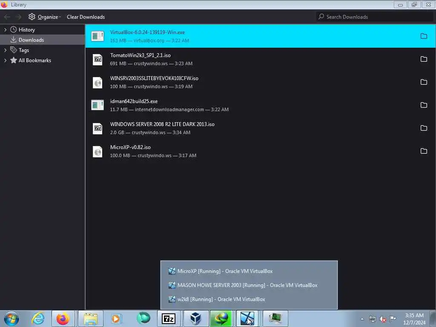Show hidden tray icons arrow

362,319
